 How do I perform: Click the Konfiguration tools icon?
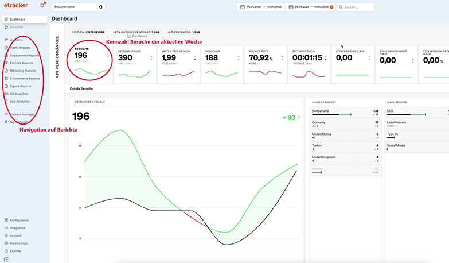pyautogui.click(x=6, y=221)
